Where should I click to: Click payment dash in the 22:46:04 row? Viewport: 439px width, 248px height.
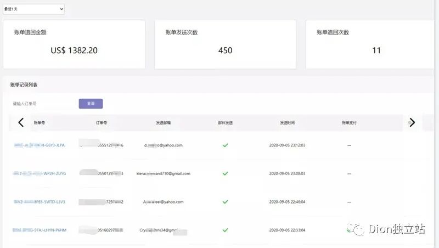pyautogui.click(x=349, y=202)
